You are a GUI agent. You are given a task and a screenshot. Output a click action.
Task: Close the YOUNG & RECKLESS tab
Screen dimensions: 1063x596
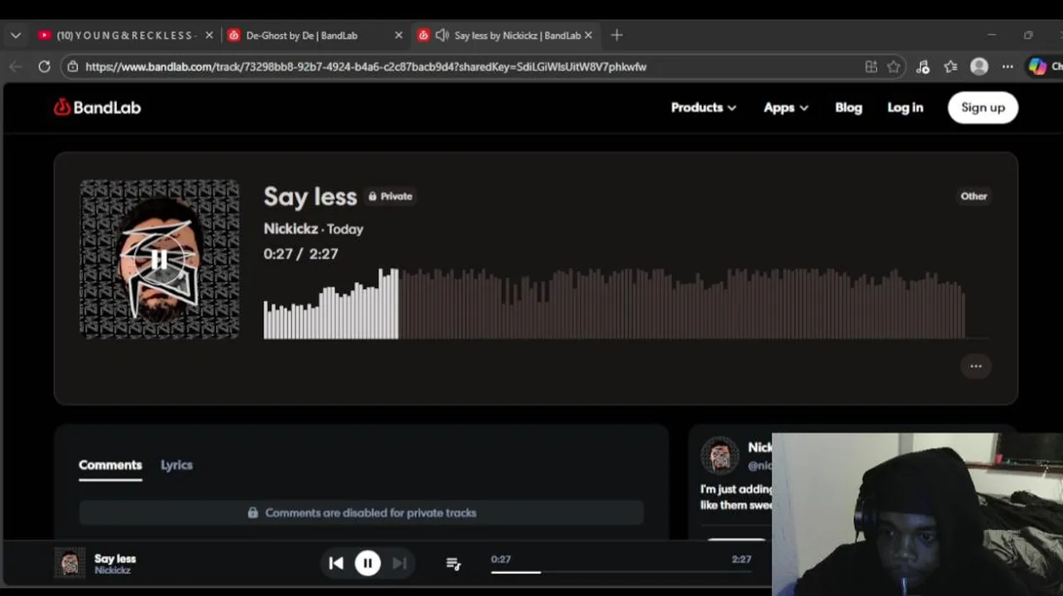tap(209, 36)
